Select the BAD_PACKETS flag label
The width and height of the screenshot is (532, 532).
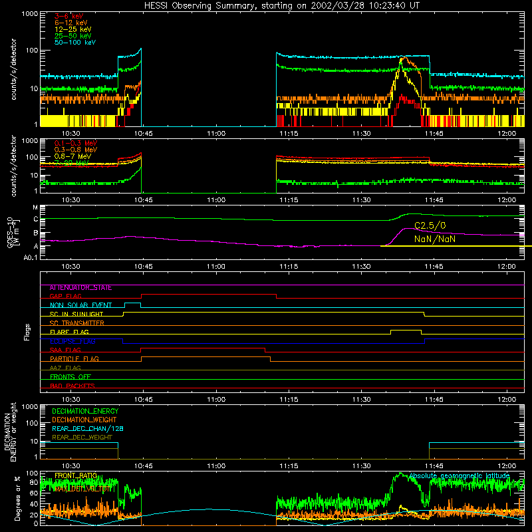72,386
